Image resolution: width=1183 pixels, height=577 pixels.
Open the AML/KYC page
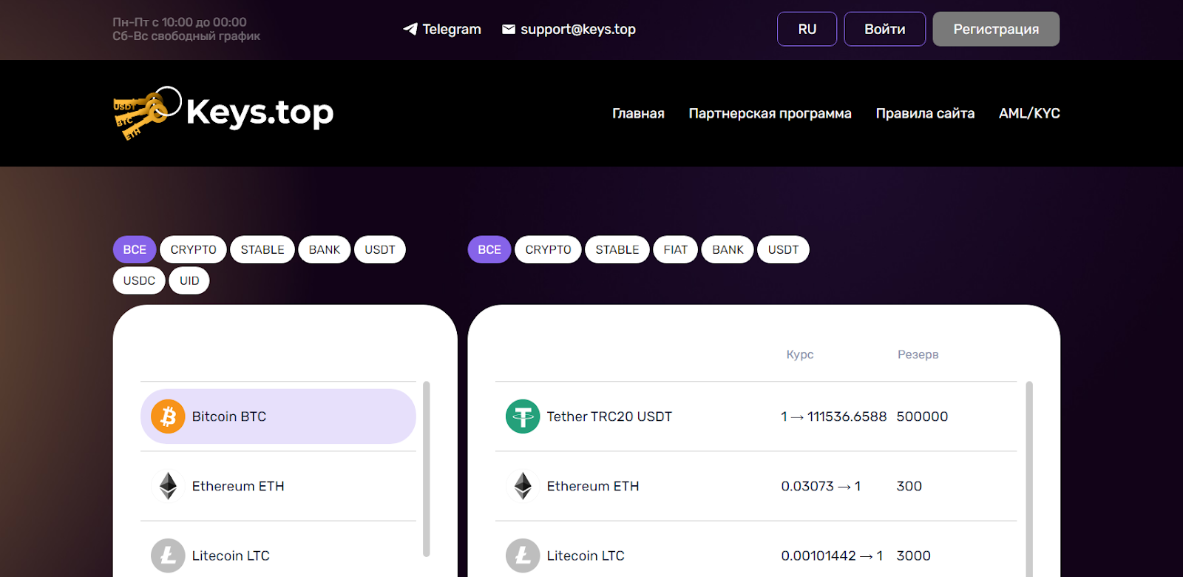click(1029, 113)
